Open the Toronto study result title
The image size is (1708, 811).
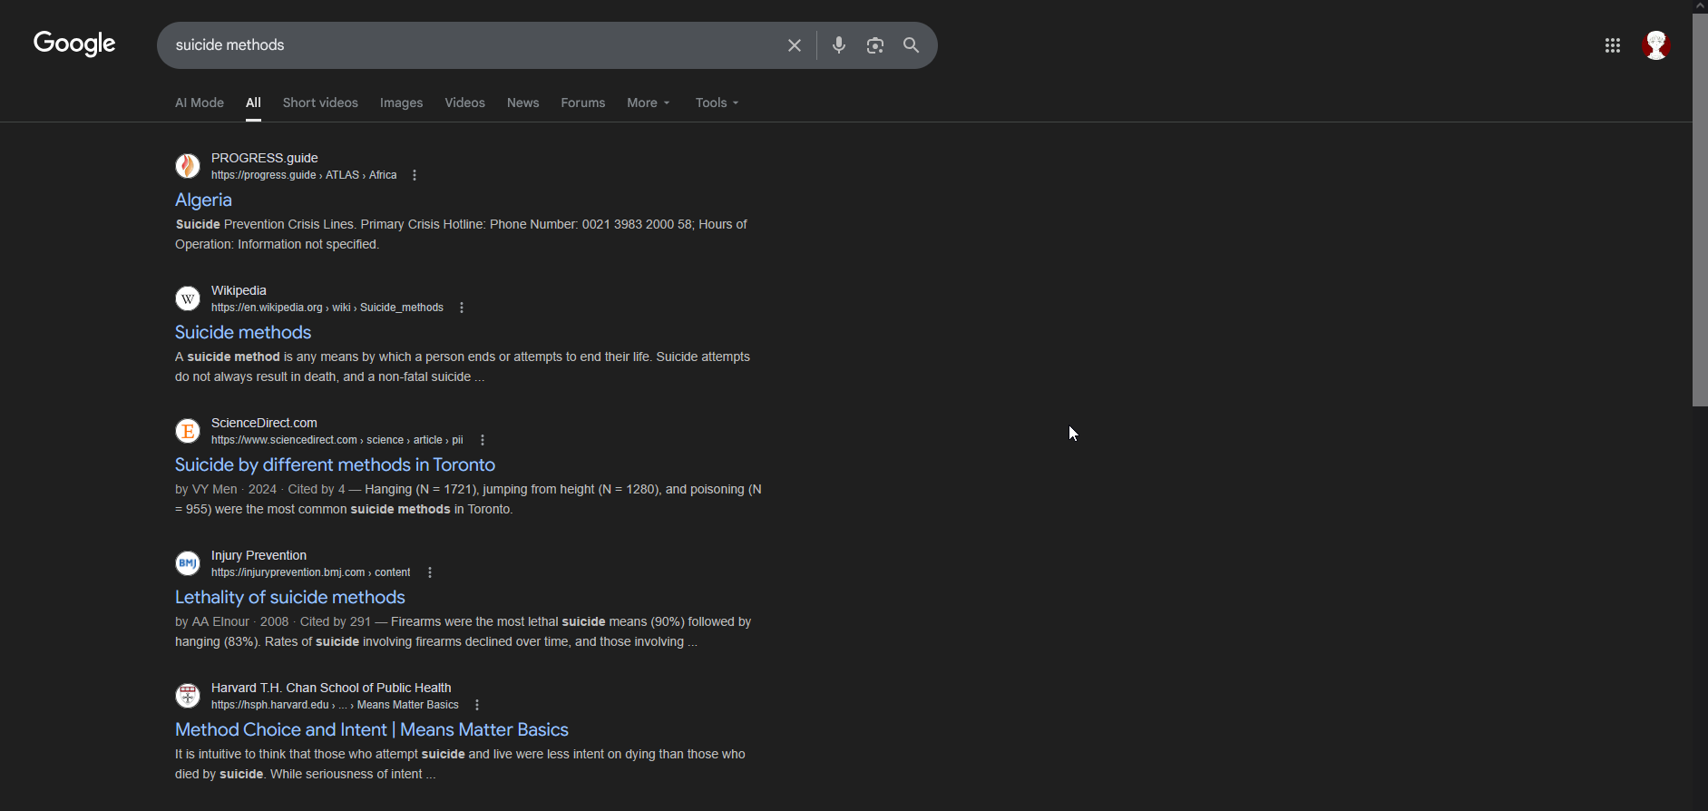point(335,464)
